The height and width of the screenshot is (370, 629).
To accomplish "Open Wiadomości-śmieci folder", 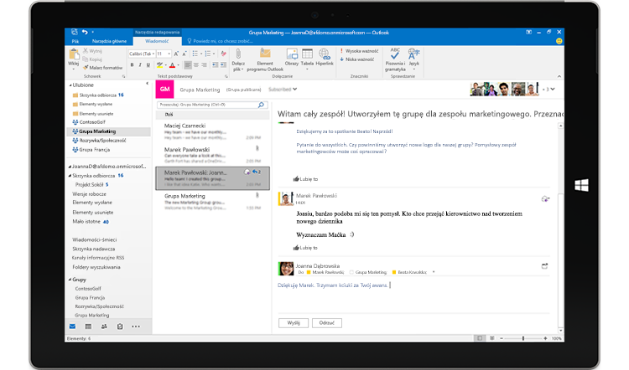I will click(x=94, y=240).
